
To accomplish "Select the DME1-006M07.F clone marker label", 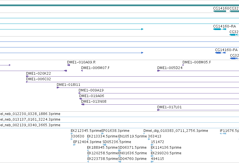I will [95, 68].
